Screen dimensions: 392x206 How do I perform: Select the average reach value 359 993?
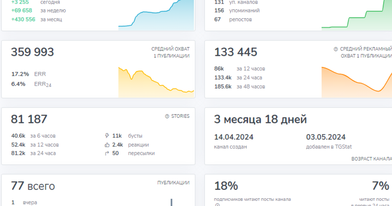(33, 52)
